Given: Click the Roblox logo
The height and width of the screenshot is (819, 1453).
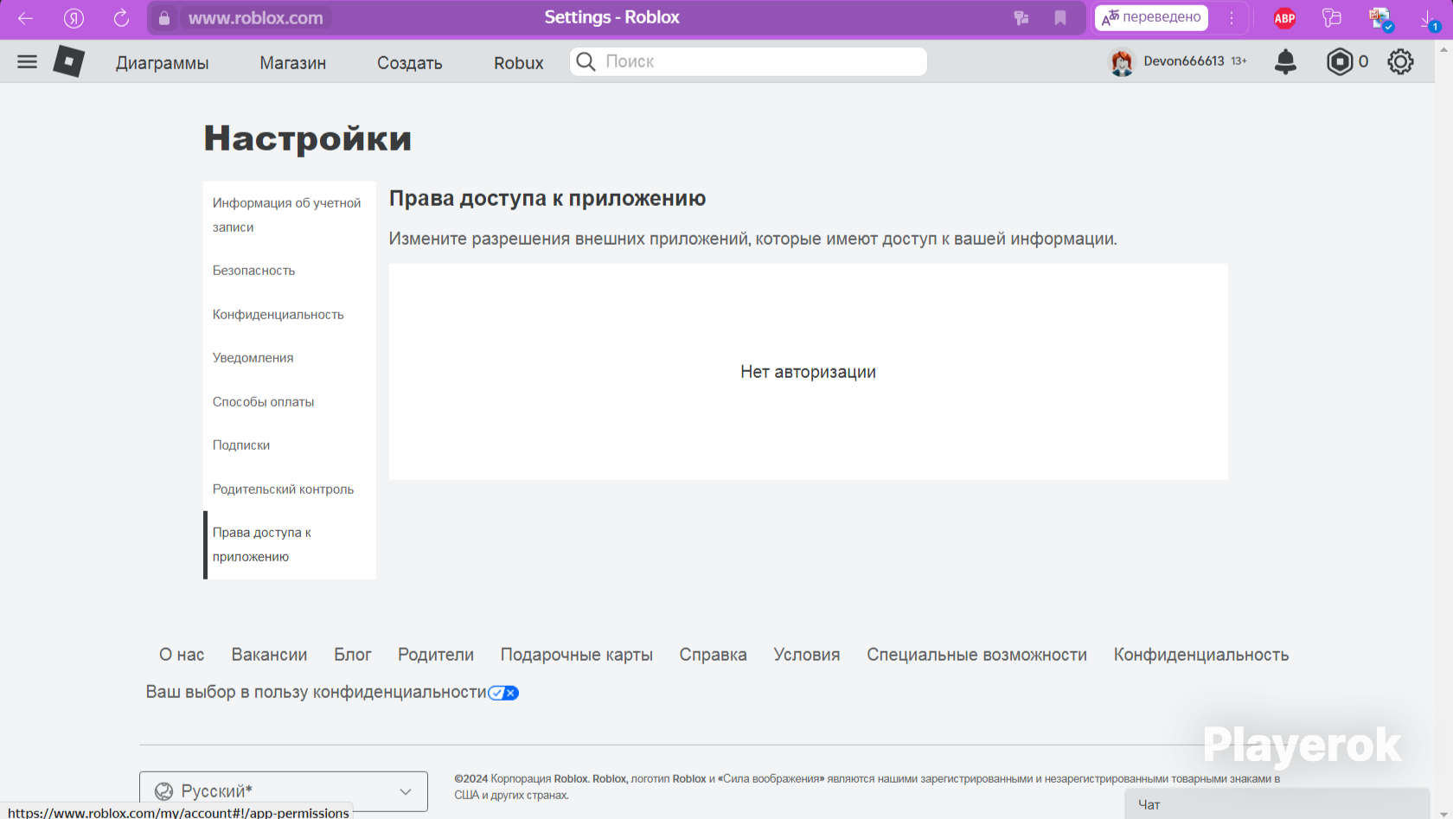Looking at the screenshot, I should 69,61.
